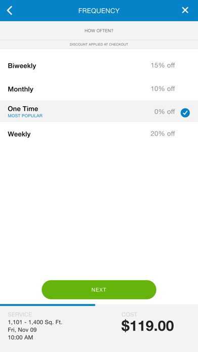Screen dimensions: 198x352
Task: Choose the Monthly frequency option
Action: [x=99, y=89]
